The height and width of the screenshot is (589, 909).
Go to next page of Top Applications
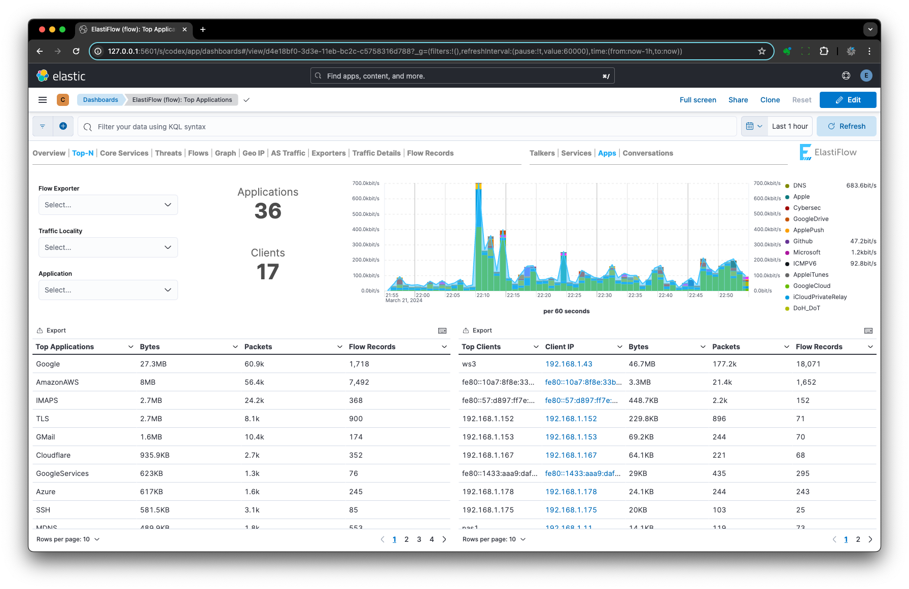pyautogui.click(x=444, y=539)
